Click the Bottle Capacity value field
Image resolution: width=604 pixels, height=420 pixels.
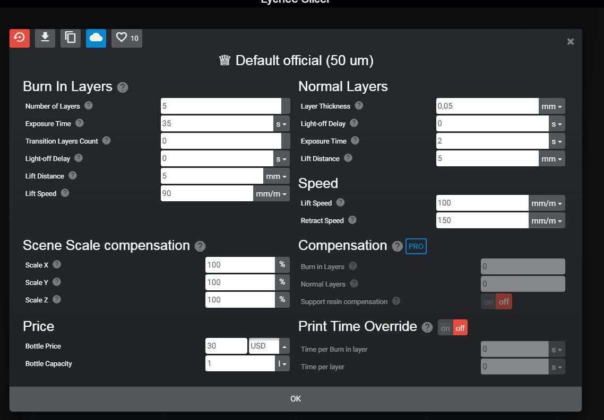(x=240, y=363)
